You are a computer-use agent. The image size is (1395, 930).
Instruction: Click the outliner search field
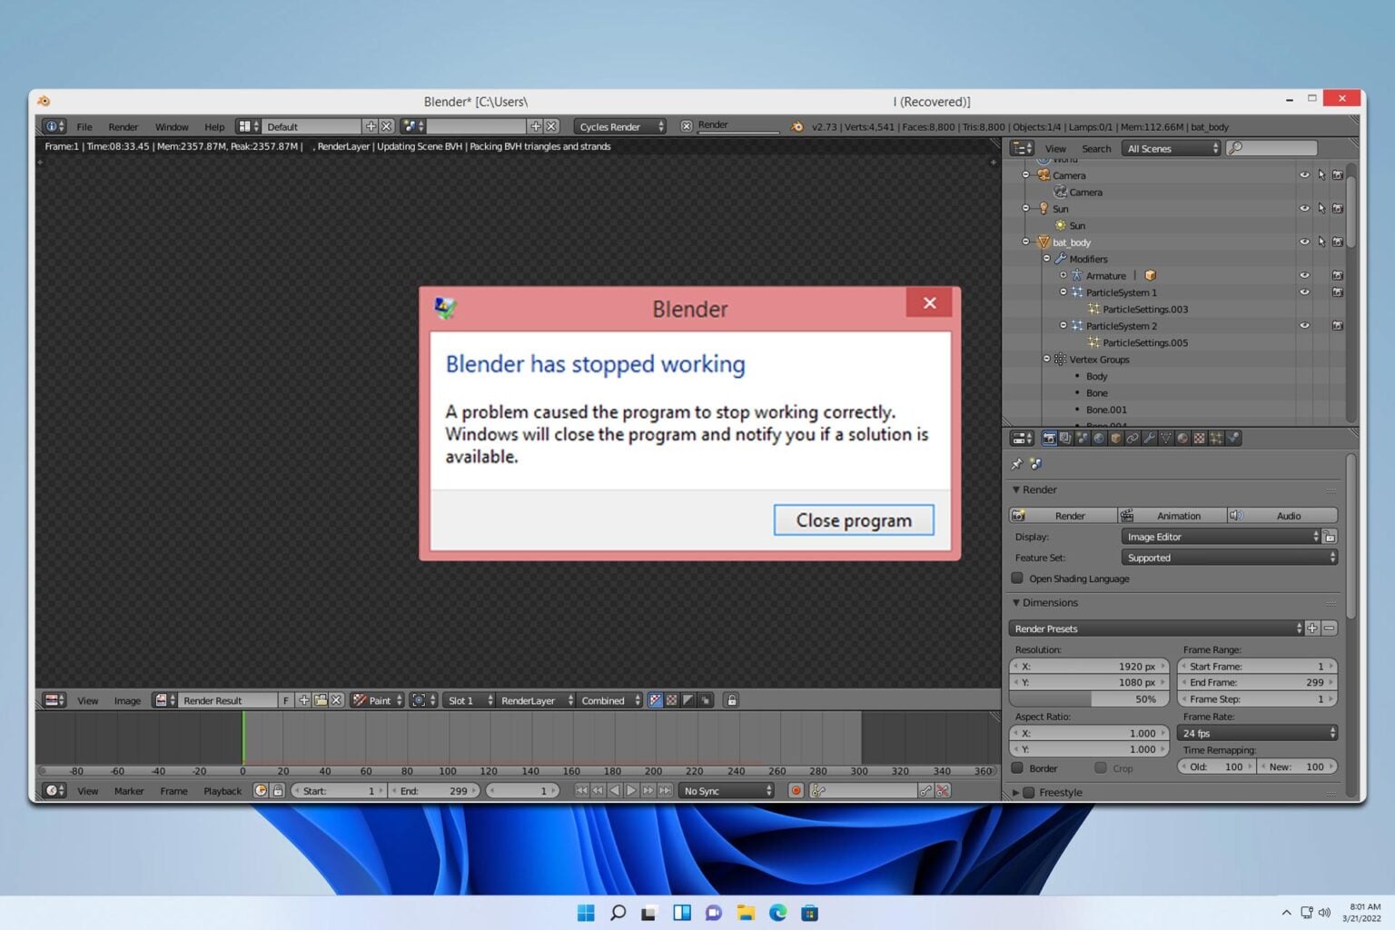[1271, 148]
